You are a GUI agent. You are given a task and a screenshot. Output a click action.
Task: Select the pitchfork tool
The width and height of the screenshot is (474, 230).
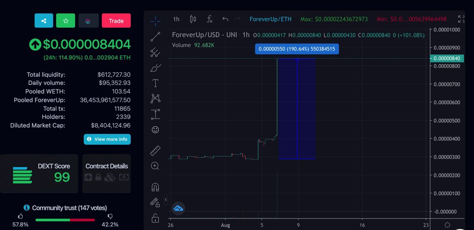(x=155, y=52)
